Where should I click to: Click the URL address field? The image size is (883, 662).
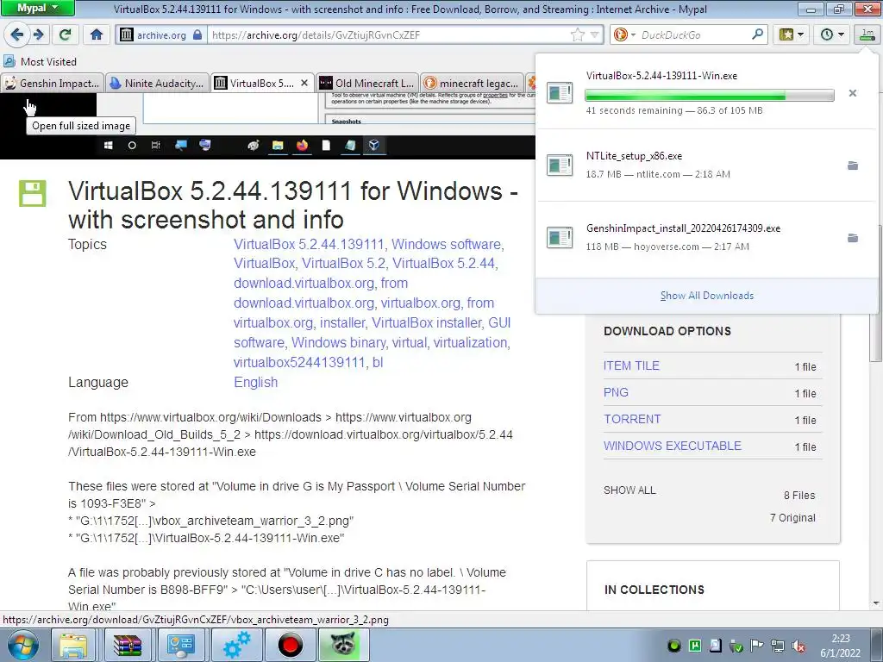[389, 34]
